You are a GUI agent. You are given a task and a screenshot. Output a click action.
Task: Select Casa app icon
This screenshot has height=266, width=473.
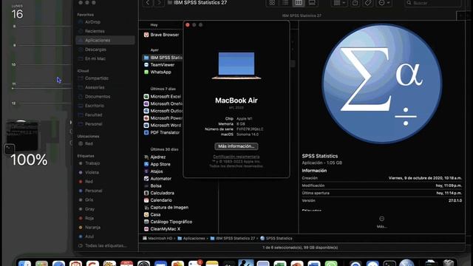coord(146,215)
